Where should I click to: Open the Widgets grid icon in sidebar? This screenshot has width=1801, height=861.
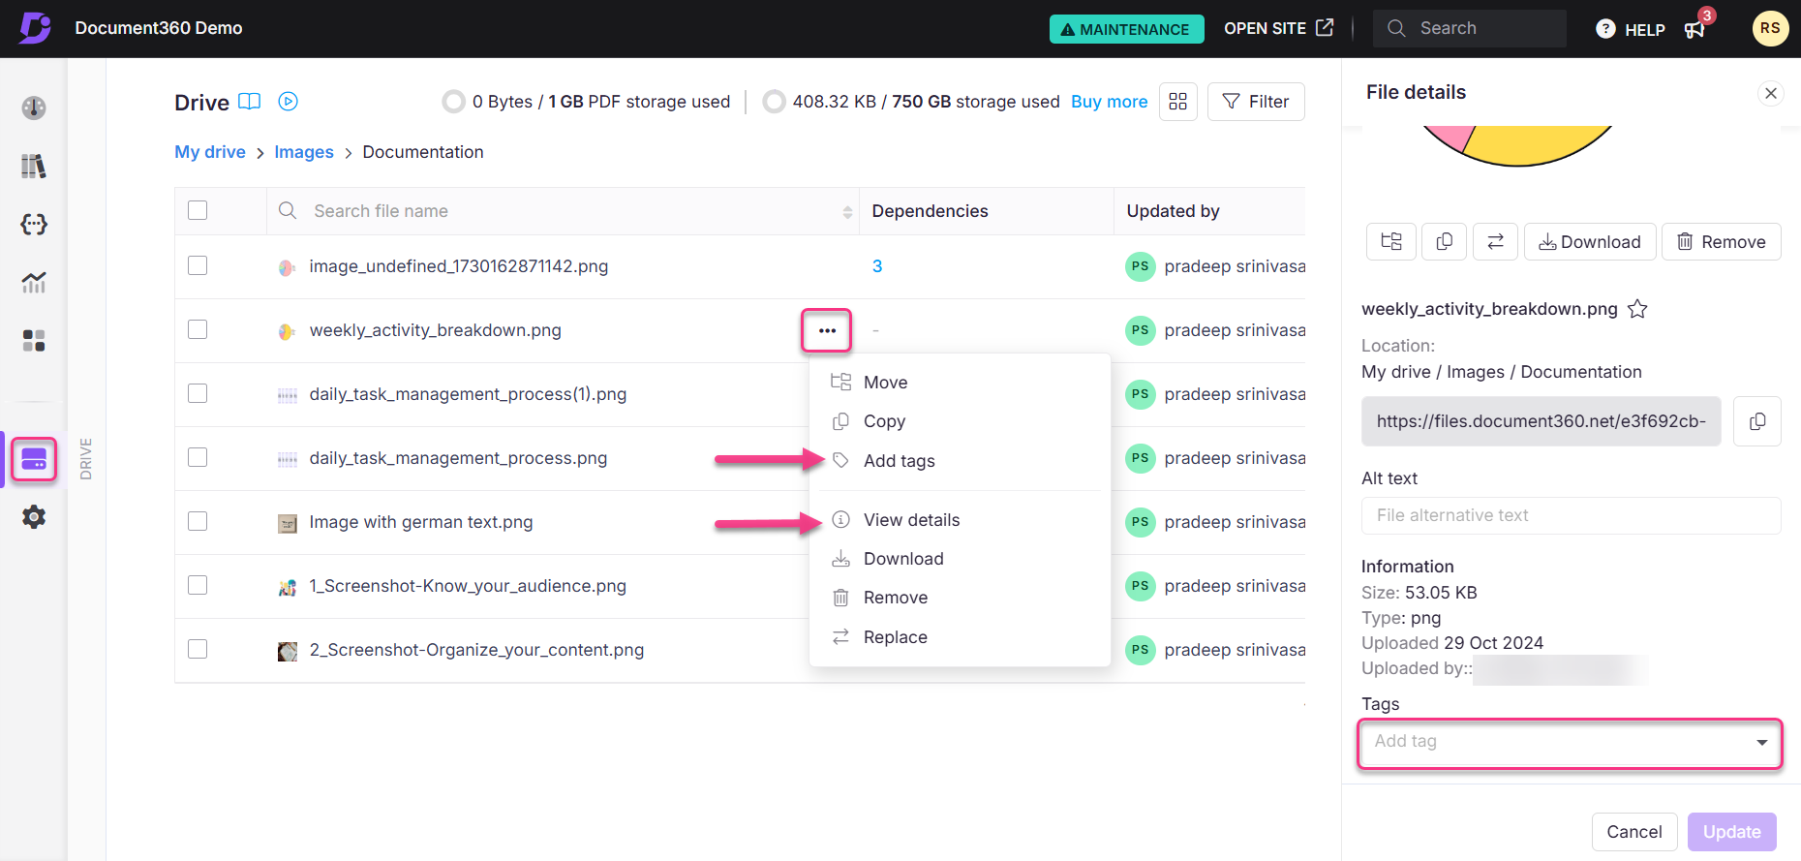coord(34,341)
